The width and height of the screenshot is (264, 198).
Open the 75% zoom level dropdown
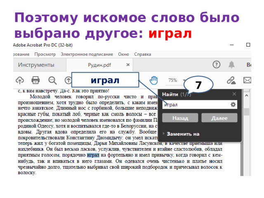[x=184, y=80]
